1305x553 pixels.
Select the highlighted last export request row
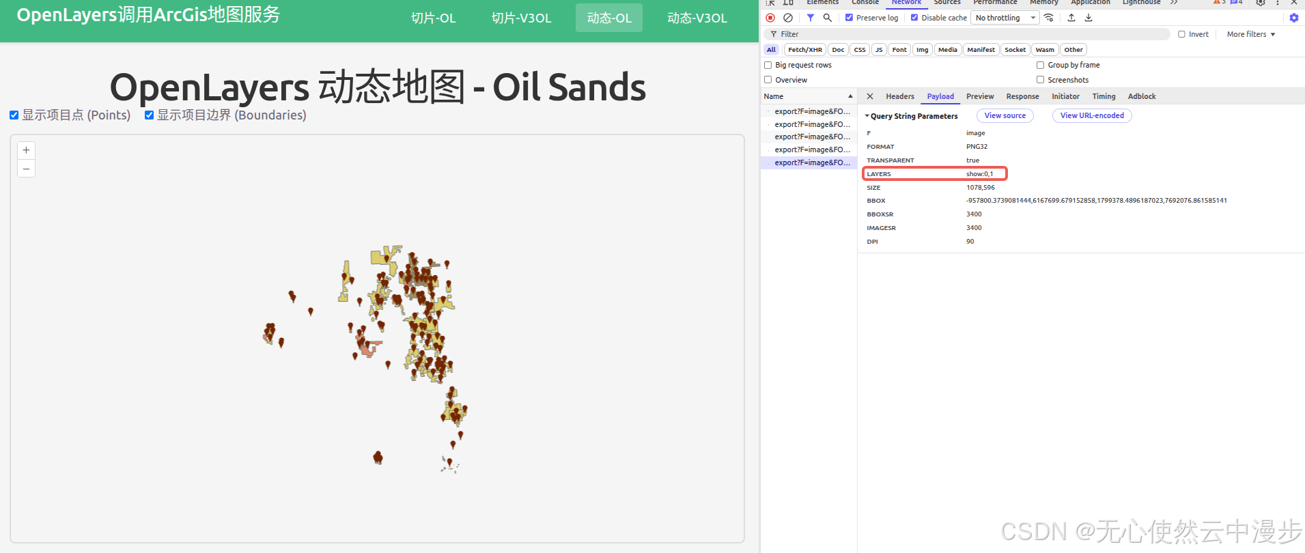click(x=809, y=162)
